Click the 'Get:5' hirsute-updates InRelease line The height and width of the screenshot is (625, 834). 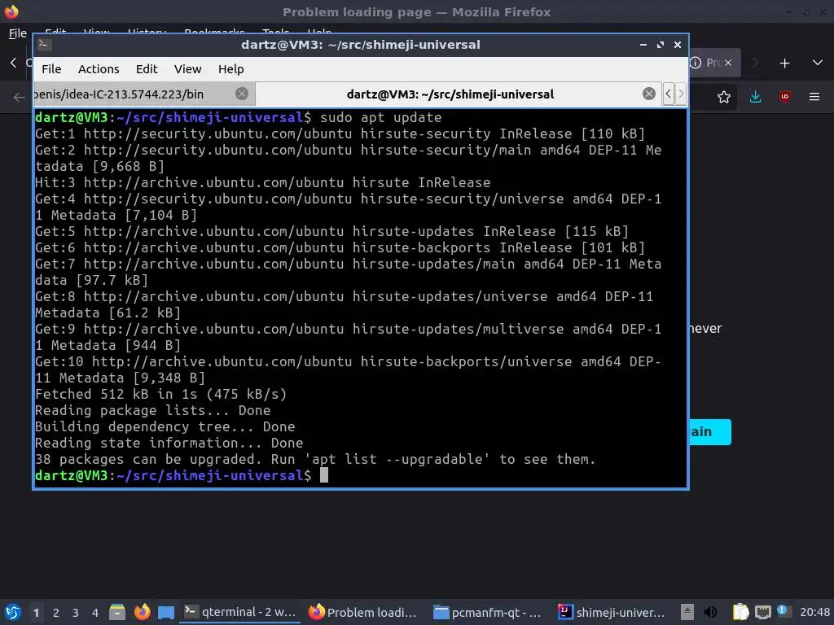click(332, 232)
